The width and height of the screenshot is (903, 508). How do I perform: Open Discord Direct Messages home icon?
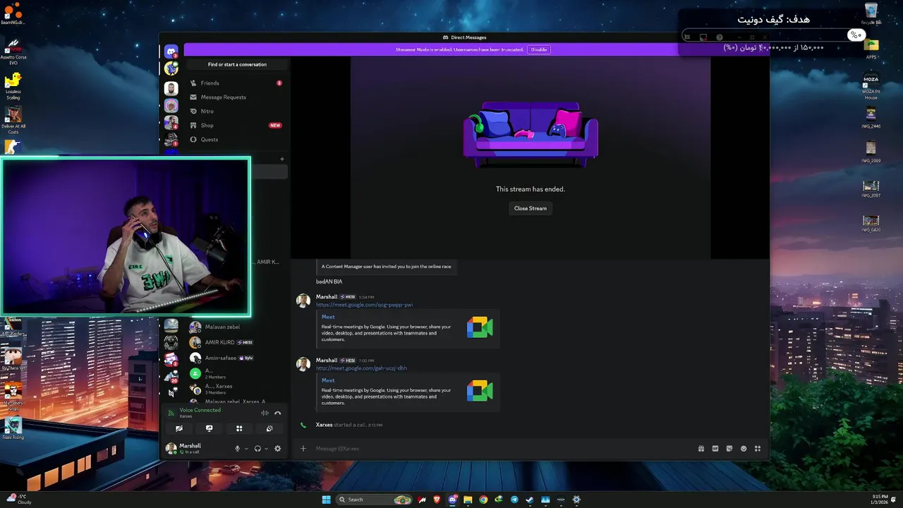171,52
